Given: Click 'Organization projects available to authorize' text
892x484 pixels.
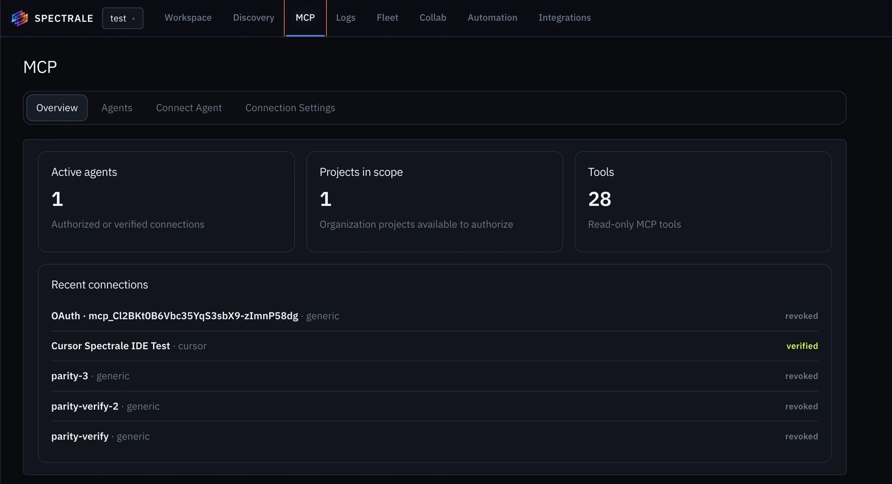Looking at the screenshot, I should pos(416,224).
